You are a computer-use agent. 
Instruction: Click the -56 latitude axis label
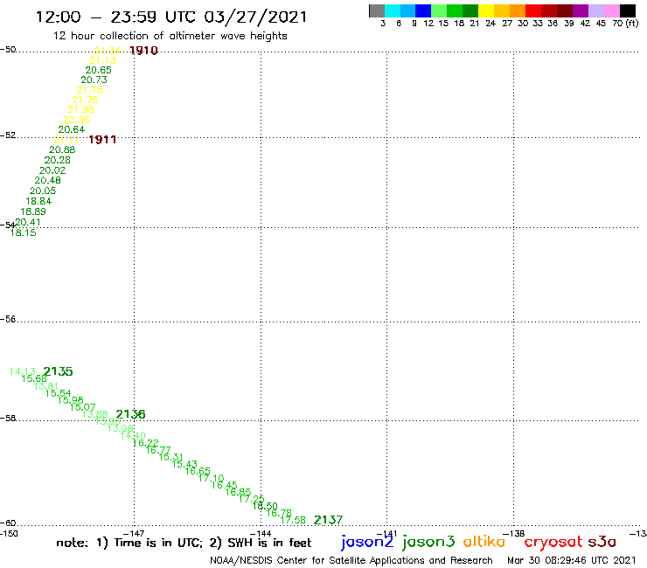click(x=8, y=319)
